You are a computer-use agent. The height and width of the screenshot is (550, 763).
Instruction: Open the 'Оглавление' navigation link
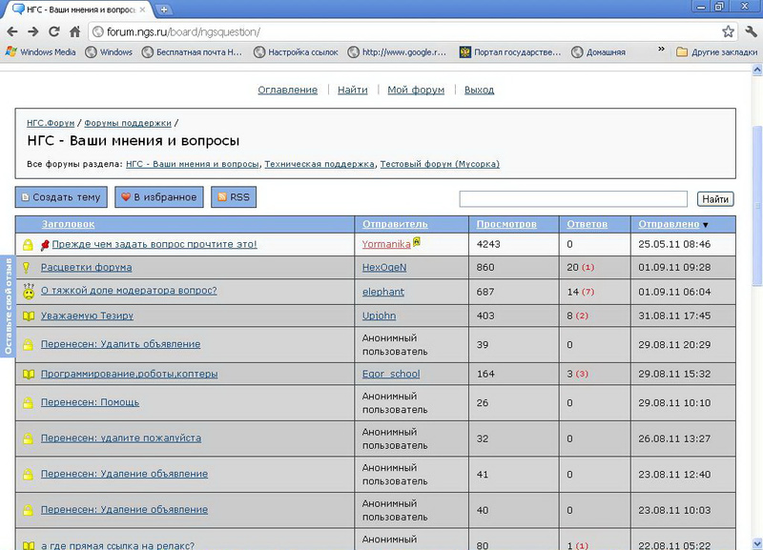[287, 90]
